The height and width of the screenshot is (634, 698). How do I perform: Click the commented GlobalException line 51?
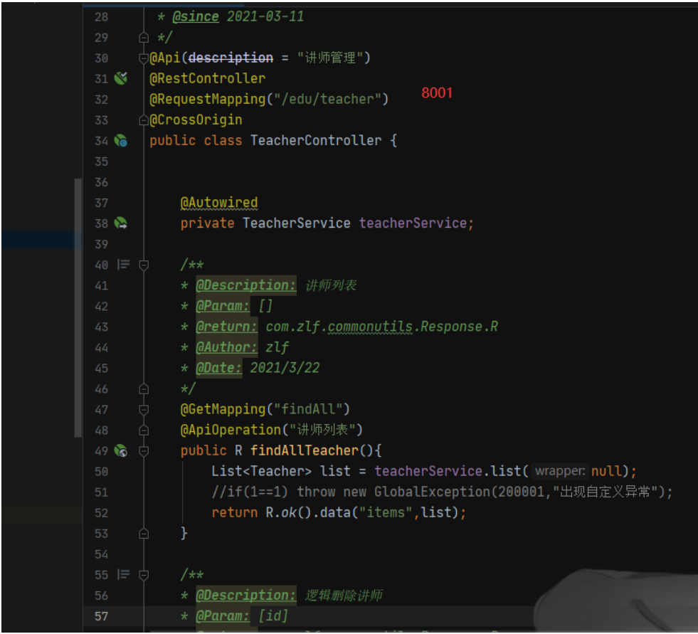pyautogui.click(x=442, y=492)
